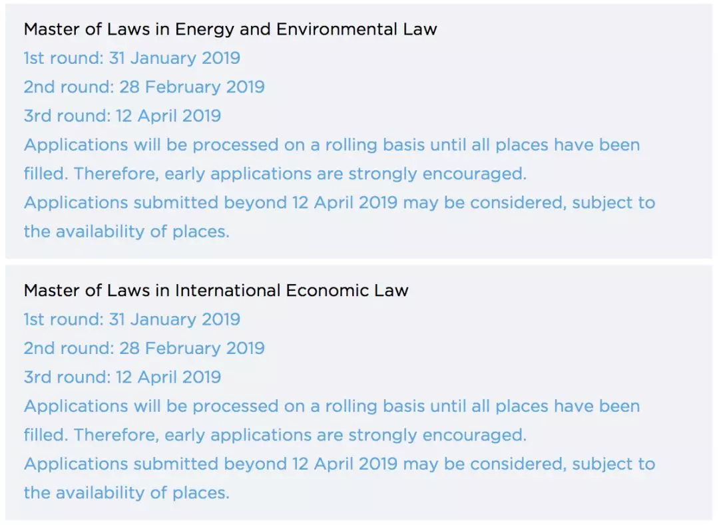Click 'may be considered' in International Economic Law section
The width and height of the screenshot is (719, 525).
coord(485,464)
